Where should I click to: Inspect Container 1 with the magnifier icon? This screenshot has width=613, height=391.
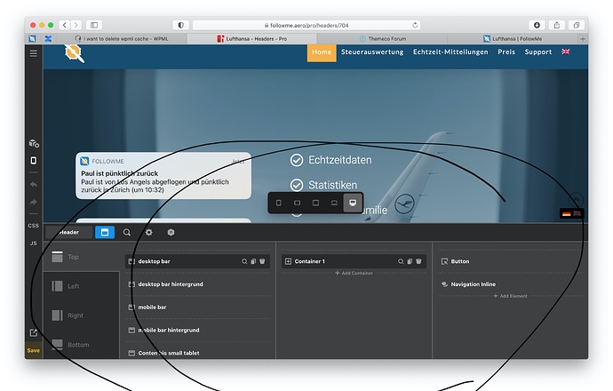click(401, 261)
